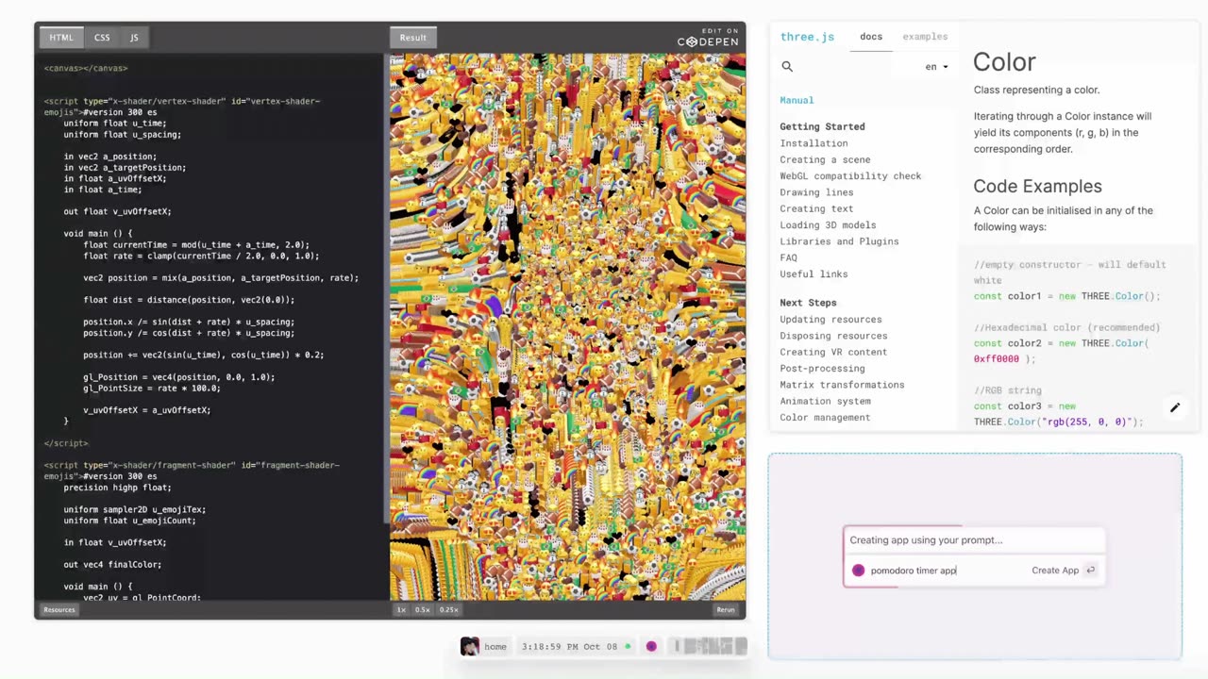Switch to the CSS tab in CodePen

[102, 38]
